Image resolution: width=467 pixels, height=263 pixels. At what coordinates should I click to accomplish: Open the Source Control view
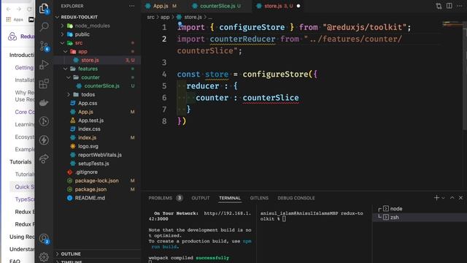click(x=44, y=46)
